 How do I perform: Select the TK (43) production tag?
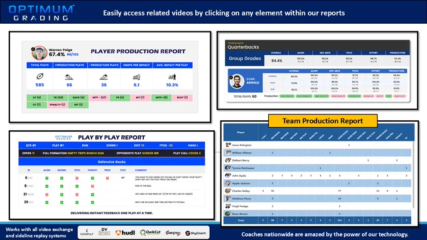pyautogui.click(x=58, y=97)
